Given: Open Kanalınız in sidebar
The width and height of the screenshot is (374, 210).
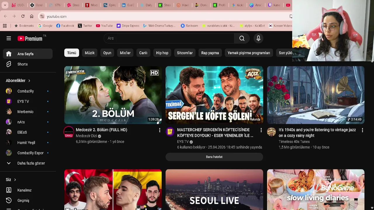Looking at the screenshot, I should tap(28, 190).
